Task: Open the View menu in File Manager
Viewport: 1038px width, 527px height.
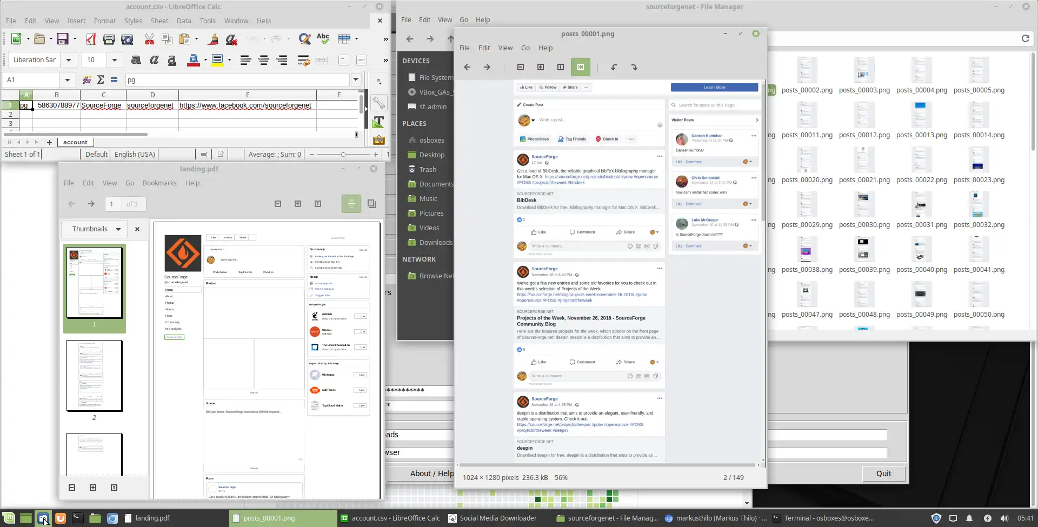Action: point(445,19)
